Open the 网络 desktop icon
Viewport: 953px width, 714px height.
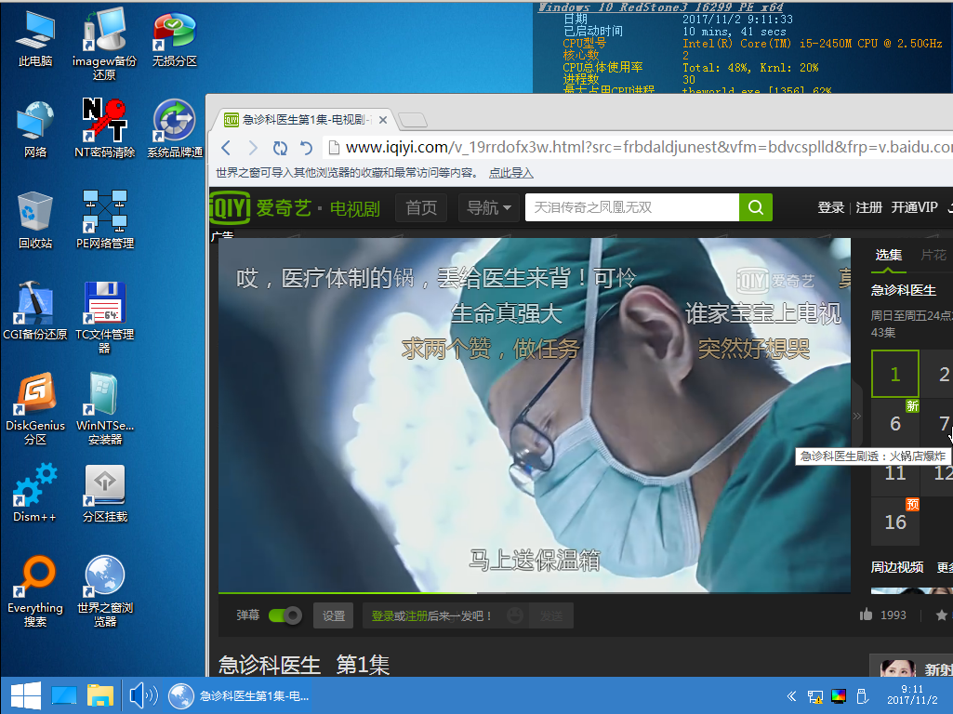(x=35, y=129)
